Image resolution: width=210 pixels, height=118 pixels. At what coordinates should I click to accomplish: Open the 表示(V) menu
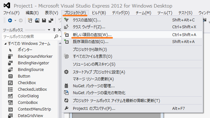tap(52, 13)
